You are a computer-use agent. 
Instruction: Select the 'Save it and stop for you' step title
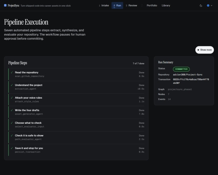point(29,148)
